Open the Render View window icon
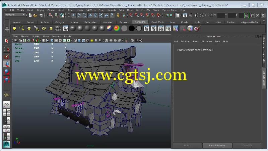Viewport: 268px width, 151px height. pos(185,15)
